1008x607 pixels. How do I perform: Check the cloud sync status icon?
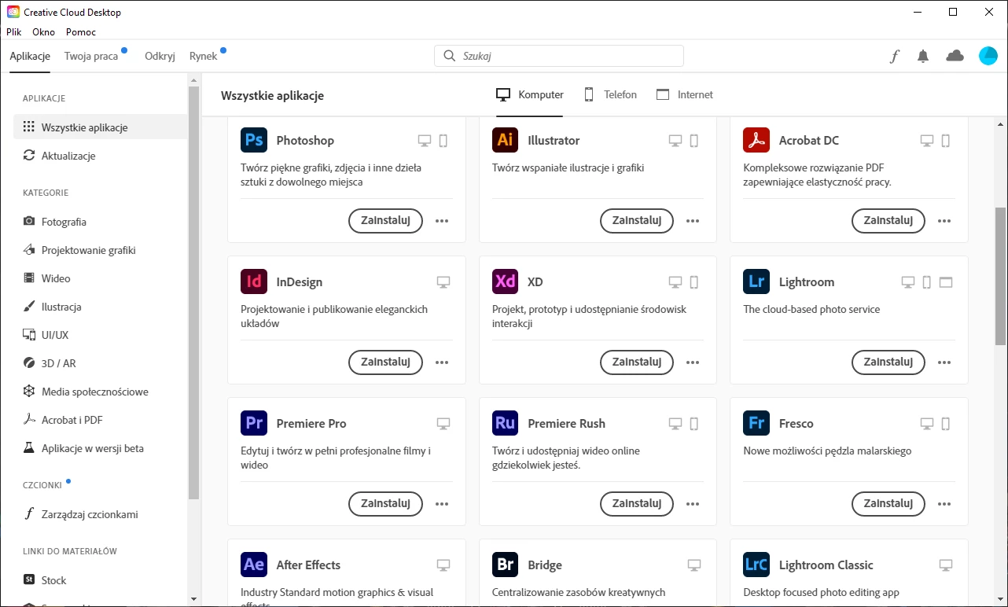tap(955, 56)
